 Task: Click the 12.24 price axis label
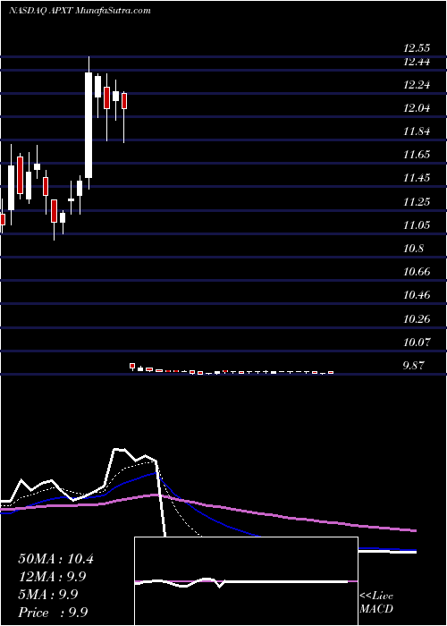(417, 85)
